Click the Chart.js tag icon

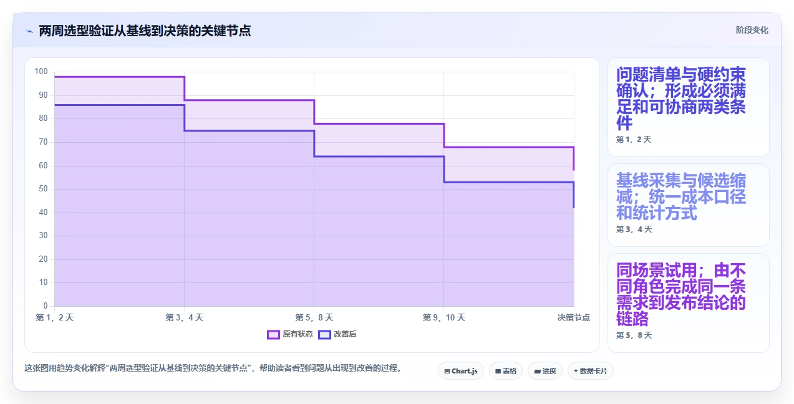447,371
